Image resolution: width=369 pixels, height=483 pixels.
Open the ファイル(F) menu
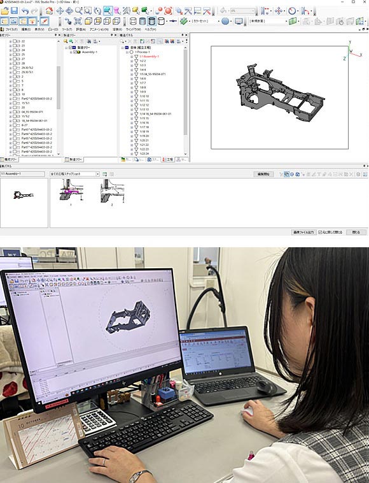tap(11, 29)
